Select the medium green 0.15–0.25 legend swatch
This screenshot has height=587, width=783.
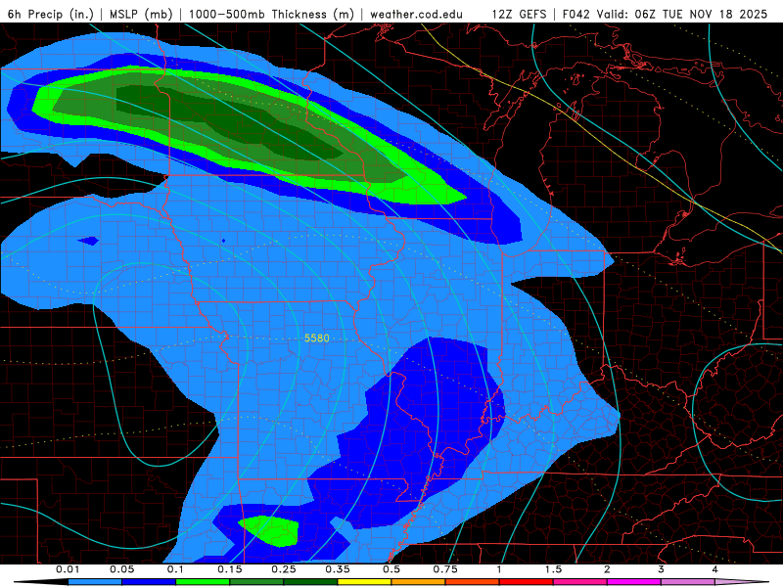pos(256,582)
